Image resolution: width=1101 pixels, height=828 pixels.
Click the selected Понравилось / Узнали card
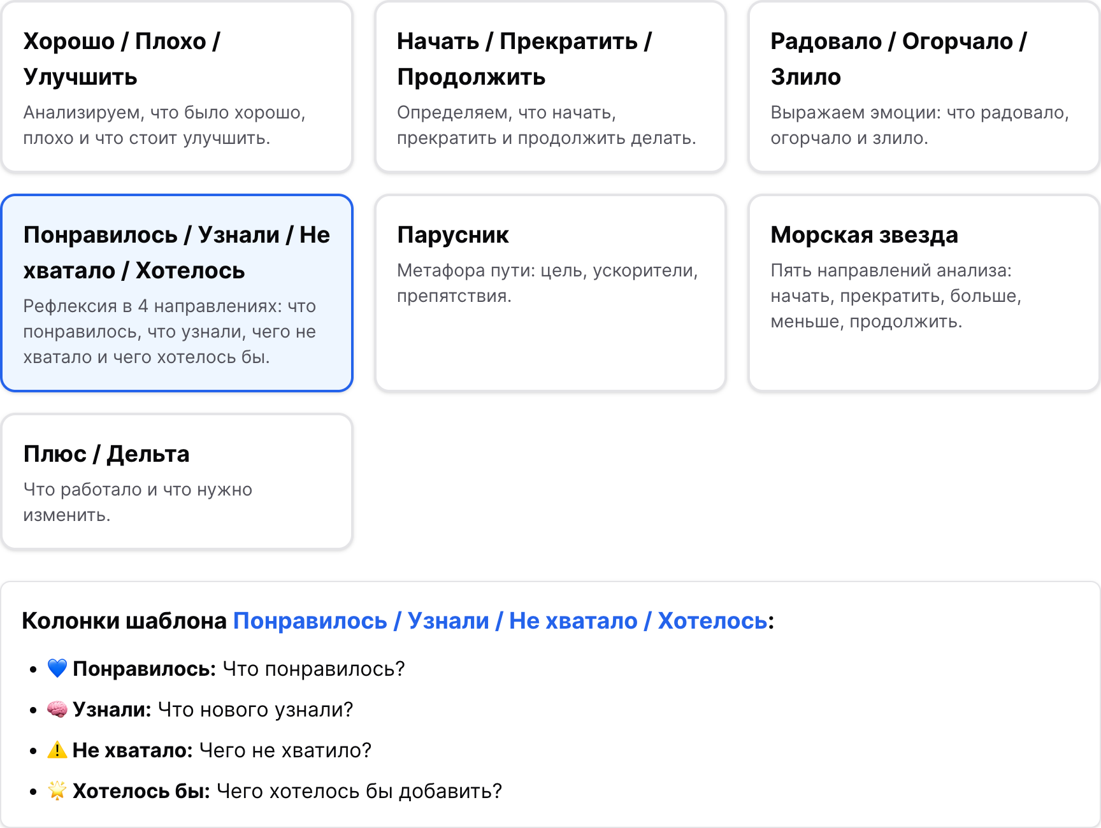(x=176, y=293)
